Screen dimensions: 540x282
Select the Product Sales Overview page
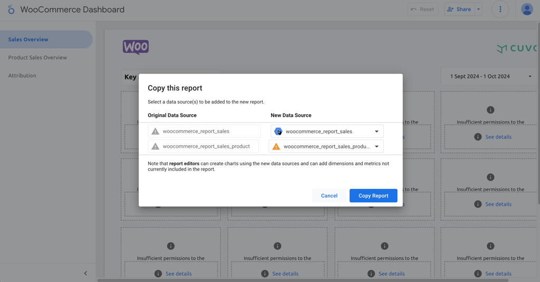click(x=37, y=57)
